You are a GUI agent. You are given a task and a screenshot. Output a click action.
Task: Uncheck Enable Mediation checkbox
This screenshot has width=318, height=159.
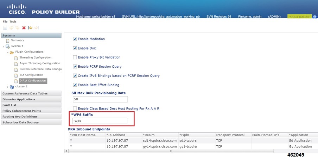pos(75,39)
